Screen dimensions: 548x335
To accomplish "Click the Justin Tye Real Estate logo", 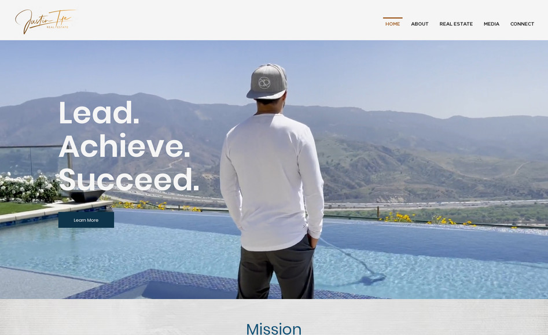I will tap(46, 21).
